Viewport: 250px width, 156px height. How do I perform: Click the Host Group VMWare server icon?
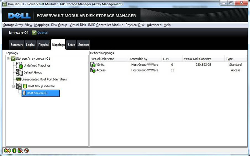[x=19, y=86]
